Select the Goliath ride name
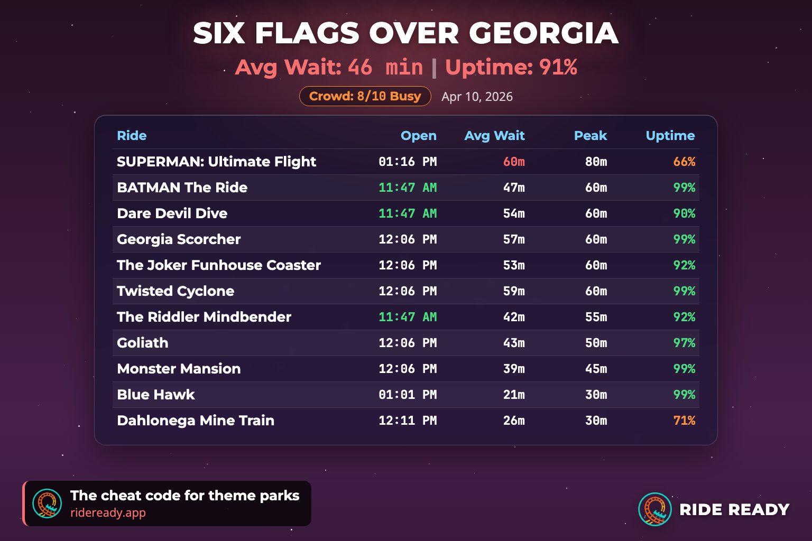812x541 pixels. (x=143, y=343)
